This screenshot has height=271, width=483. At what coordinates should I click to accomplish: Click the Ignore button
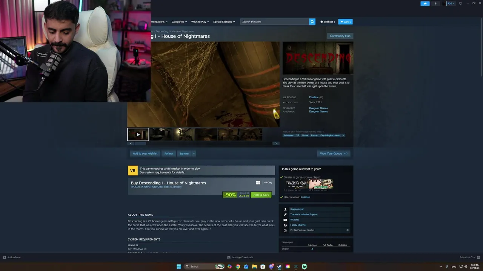tap(184, 154)
